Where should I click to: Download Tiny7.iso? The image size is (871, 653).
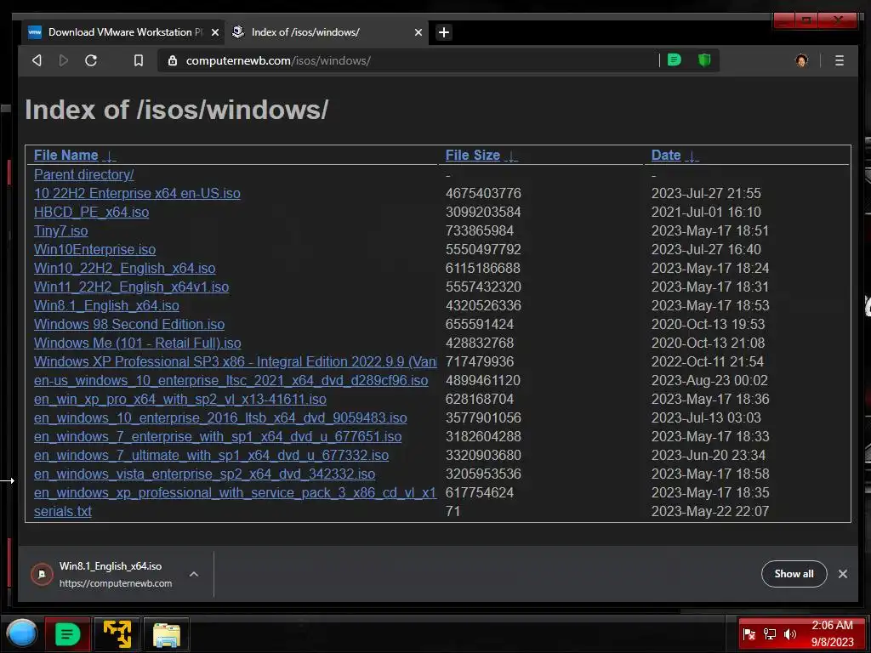point(61,230)
